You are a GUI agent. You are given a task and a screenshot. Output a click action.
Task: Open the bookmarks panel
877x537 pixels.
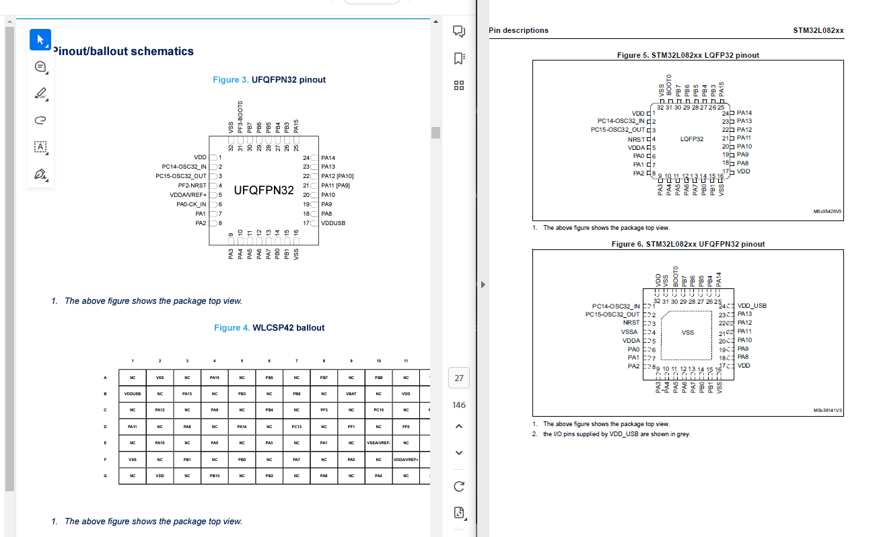458,58
